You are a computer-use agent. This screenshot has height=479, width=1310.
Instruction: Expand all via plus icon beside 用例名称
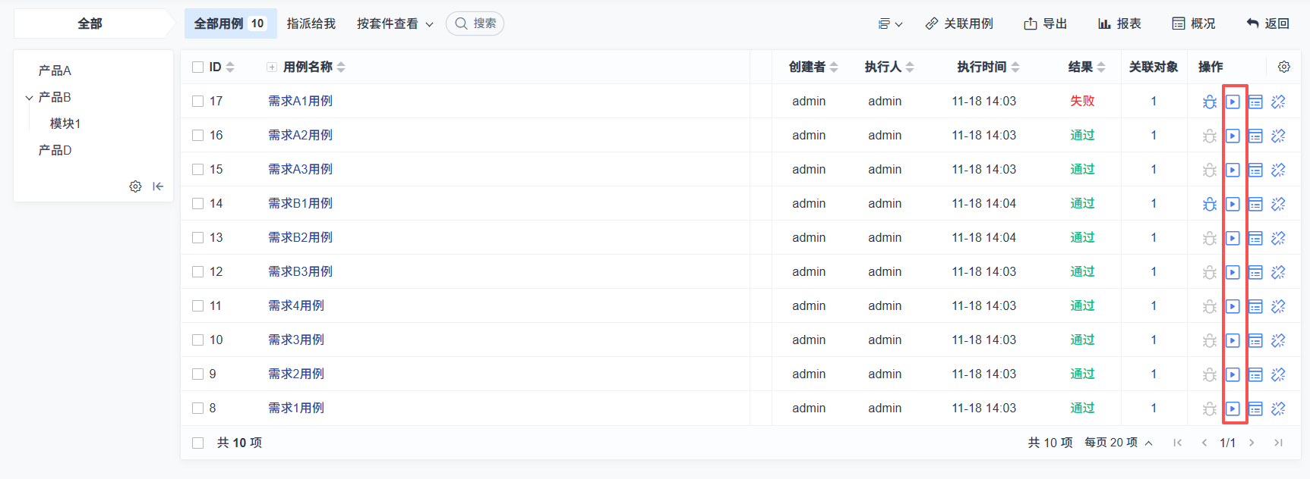pyautogui.click(x=272, y=67)
